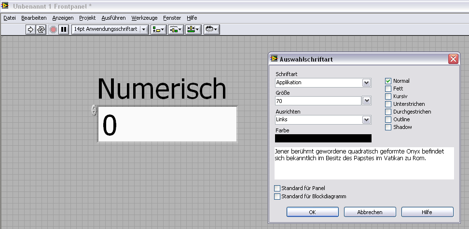The image size is (469, 229).
Task: Enable the Unterstrichen checkbox
Action: pyautogui.click(x=388, y=104)
